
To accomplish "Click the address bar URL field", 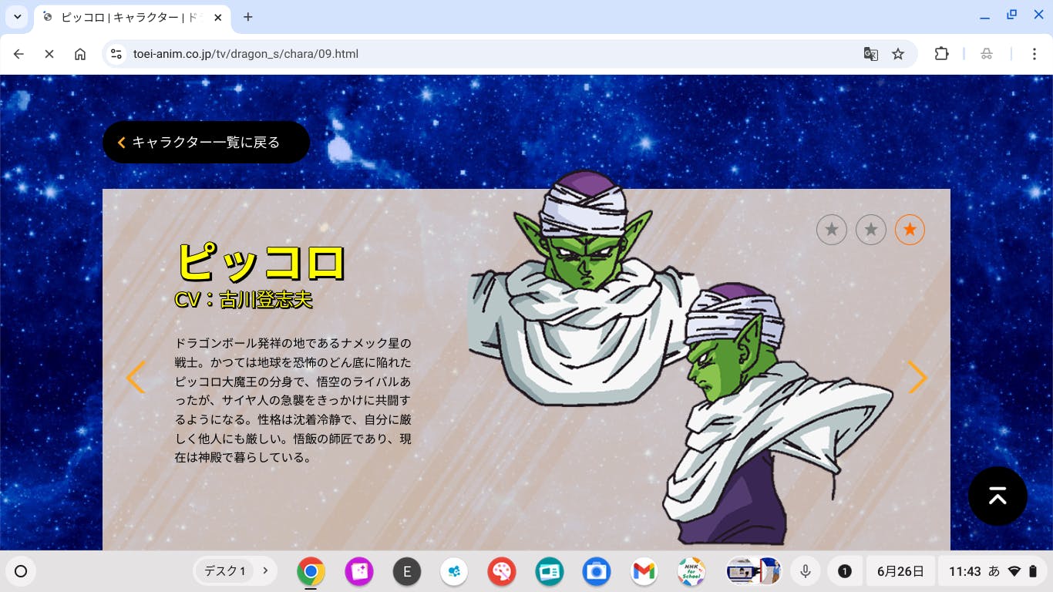I will (463, 54).
